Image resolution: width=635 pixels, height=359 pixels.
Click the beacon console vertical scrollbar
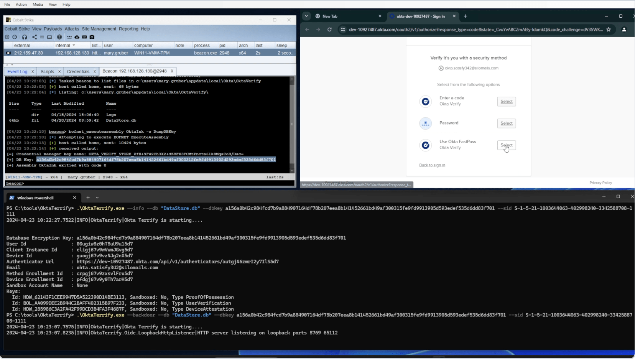[x=292, y=124]
